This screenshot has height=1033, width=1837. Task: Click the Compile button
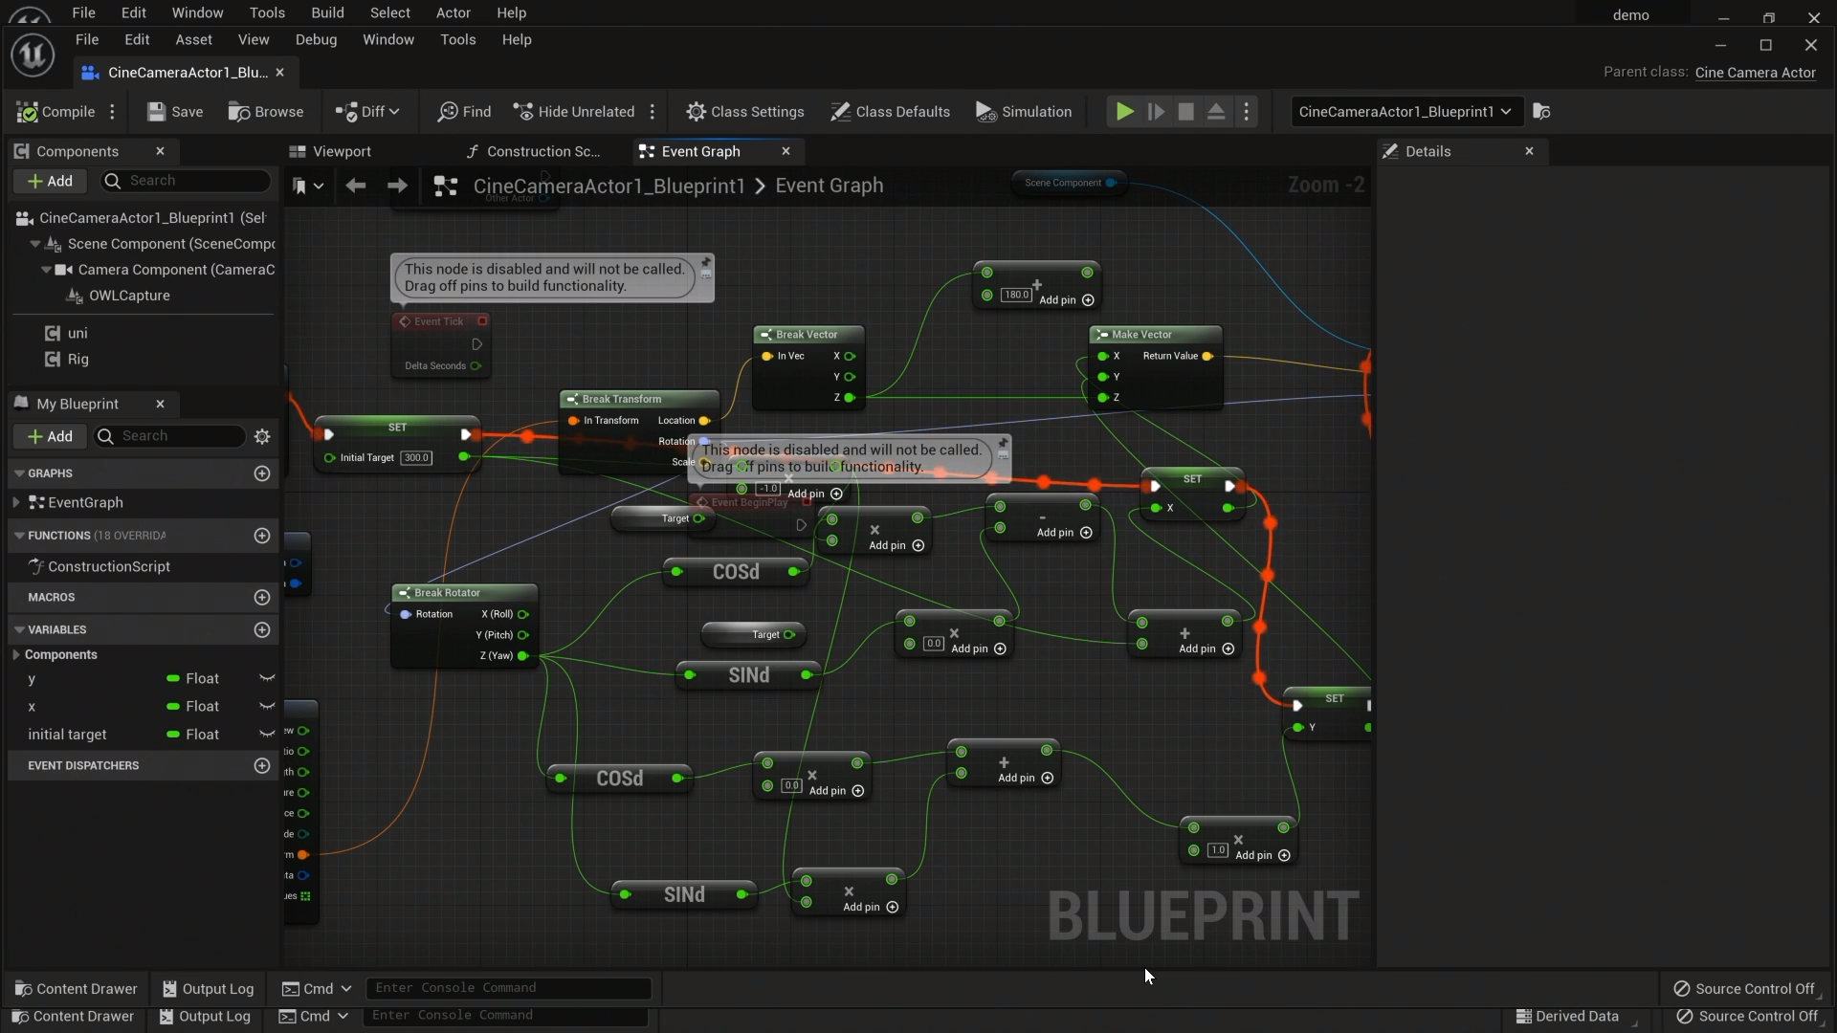coord(56,112)
